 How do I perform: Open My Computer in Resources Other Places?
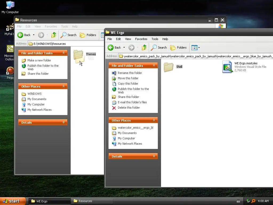tap(36, 104)
